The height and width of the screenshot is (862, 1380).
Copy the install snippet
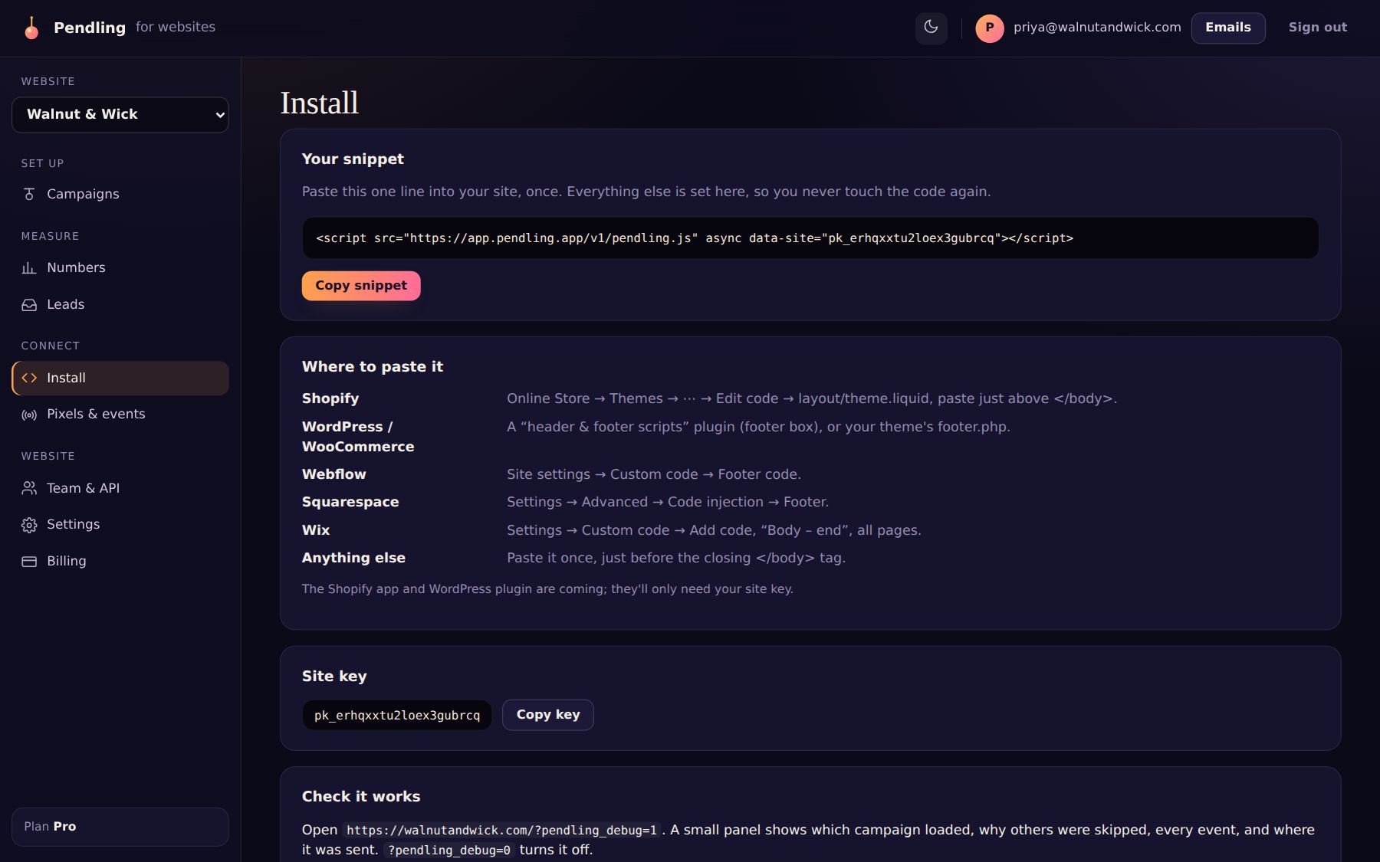point(361,286)
